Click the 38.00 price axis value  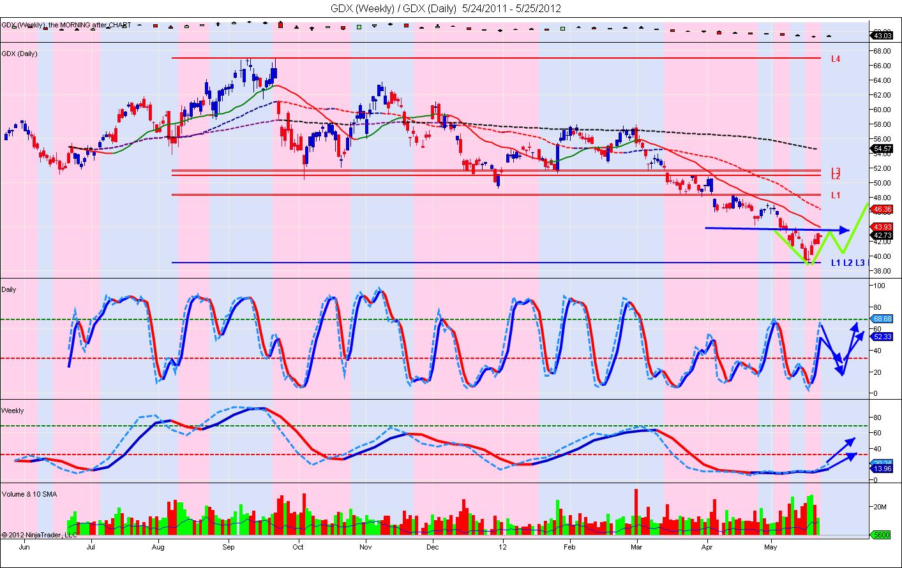point(882,271)
